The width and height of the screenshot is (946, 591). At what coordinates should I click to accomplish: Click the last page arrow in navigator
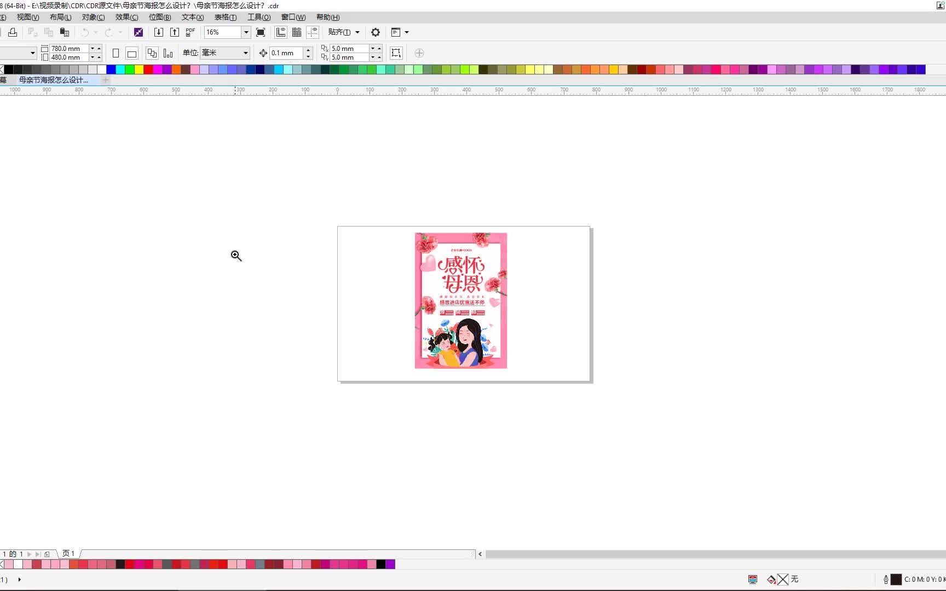coord(38,554)
